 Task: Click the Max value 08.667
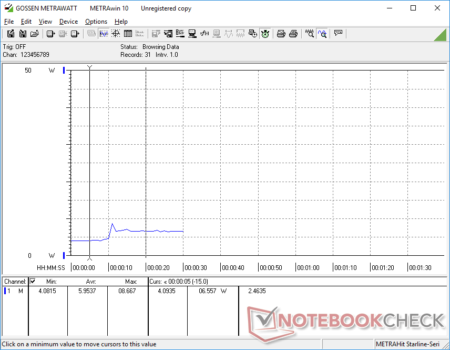(x=127, y=291)
